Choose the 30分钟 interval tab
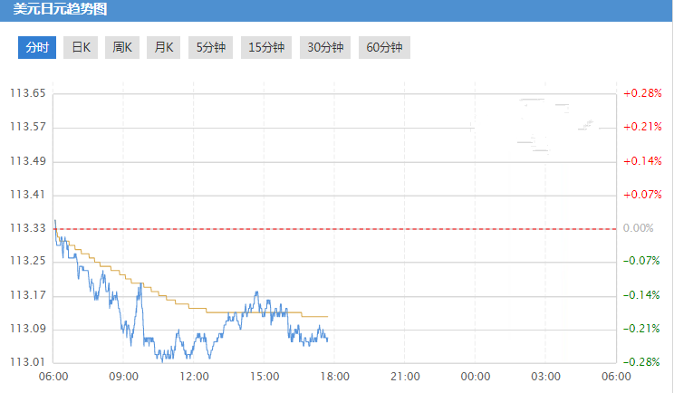 pyautogui.click(x=325, y=48)
